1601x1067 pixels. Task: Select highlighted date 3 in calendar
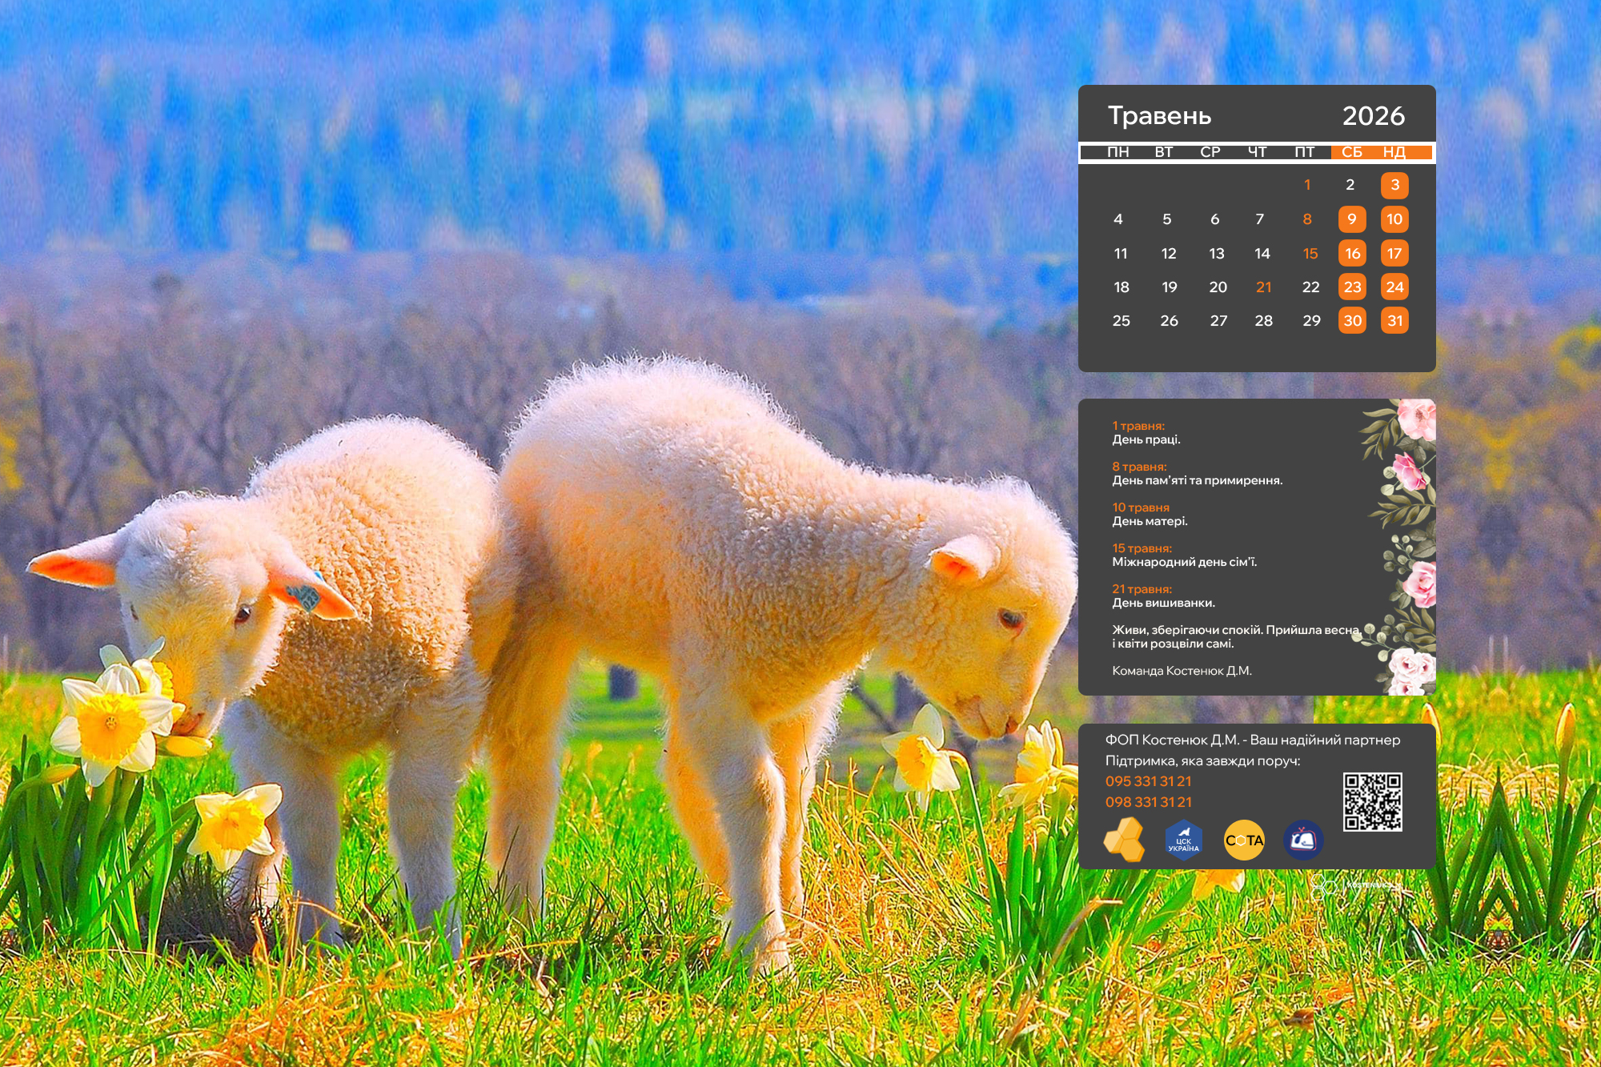[x=1394, y=185]
